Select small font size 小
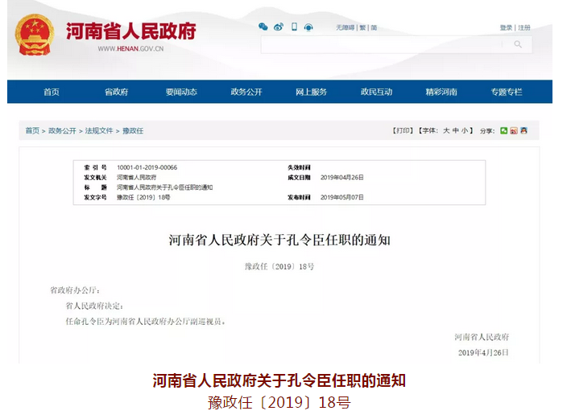Image resolution: width=571 pixels, height=419 pixels. (x=465, y=130)
